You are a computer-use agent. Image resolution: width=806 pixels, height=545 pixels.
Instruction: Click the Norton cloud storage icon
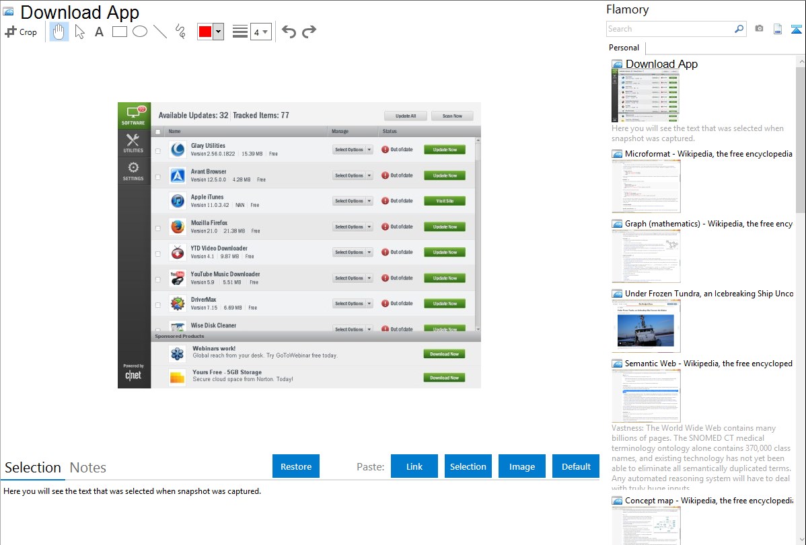click(178, 378)
